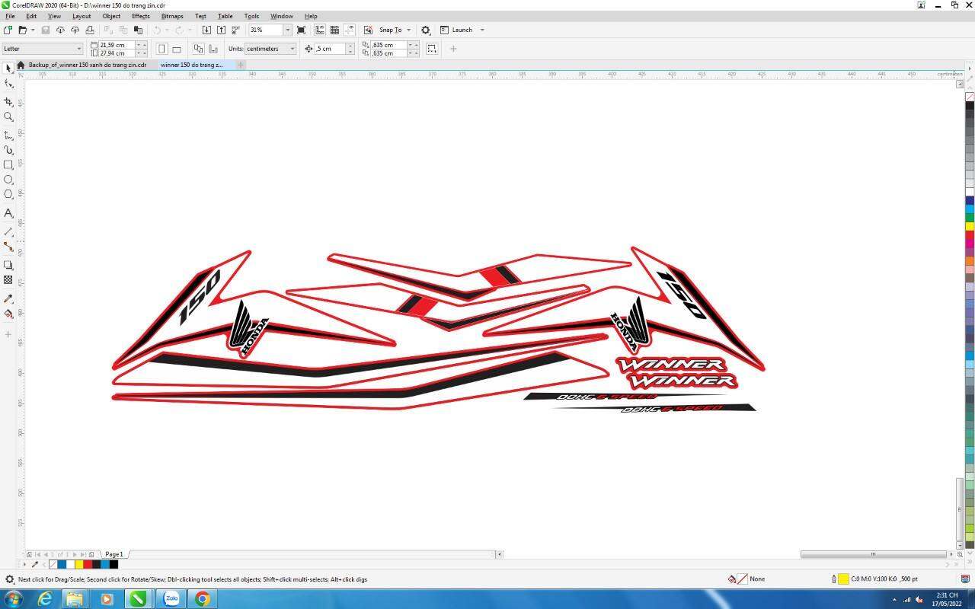Activate the Zoom tool
Image resolution: width=975 pixels, height=609 pixels.
(x=8, y=116)
